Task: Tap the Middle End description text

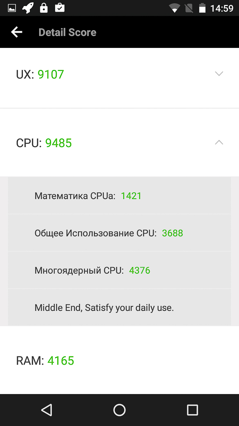Action: (104, 308)
